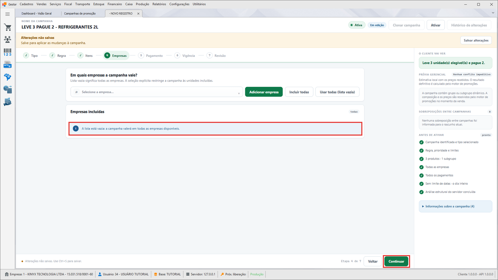
Task: Open the shopping cart sales icon
Action: coord(7,27)
